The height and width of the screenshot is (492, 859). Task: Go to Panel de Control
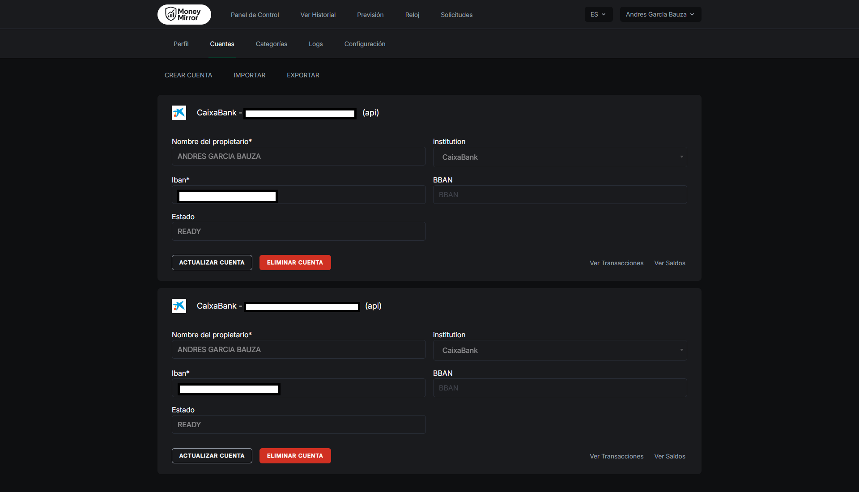pyautogui.click(x=255, y=15)
